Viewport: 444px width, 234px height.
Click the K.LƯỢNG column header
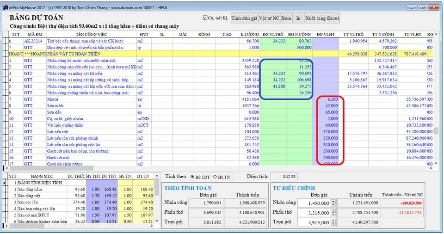click(x=249, y=34)
